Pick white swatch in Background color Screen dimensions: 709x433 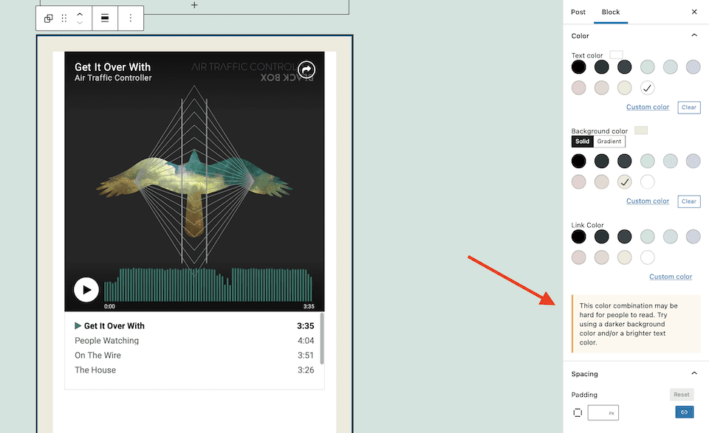coord(648,181)
